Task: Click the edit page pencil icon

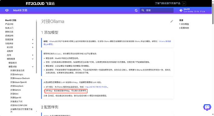Action: click(172, 21)
